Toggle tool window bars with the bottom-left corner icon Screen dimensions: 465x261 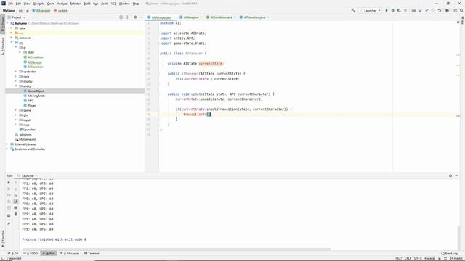(x=2, y=258)
